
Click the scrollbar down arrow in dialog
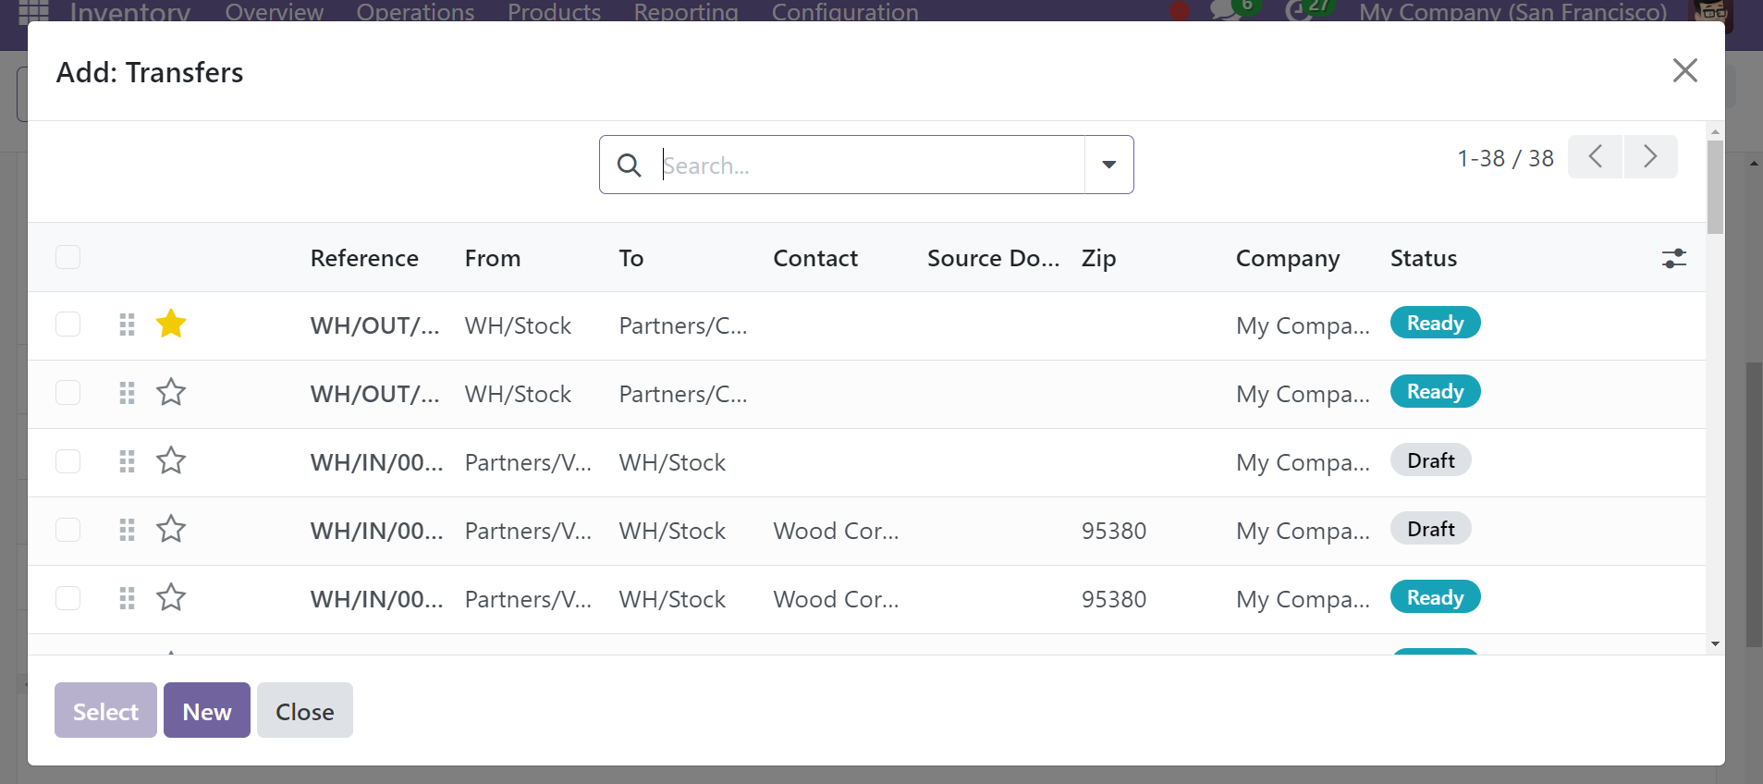1715,643
